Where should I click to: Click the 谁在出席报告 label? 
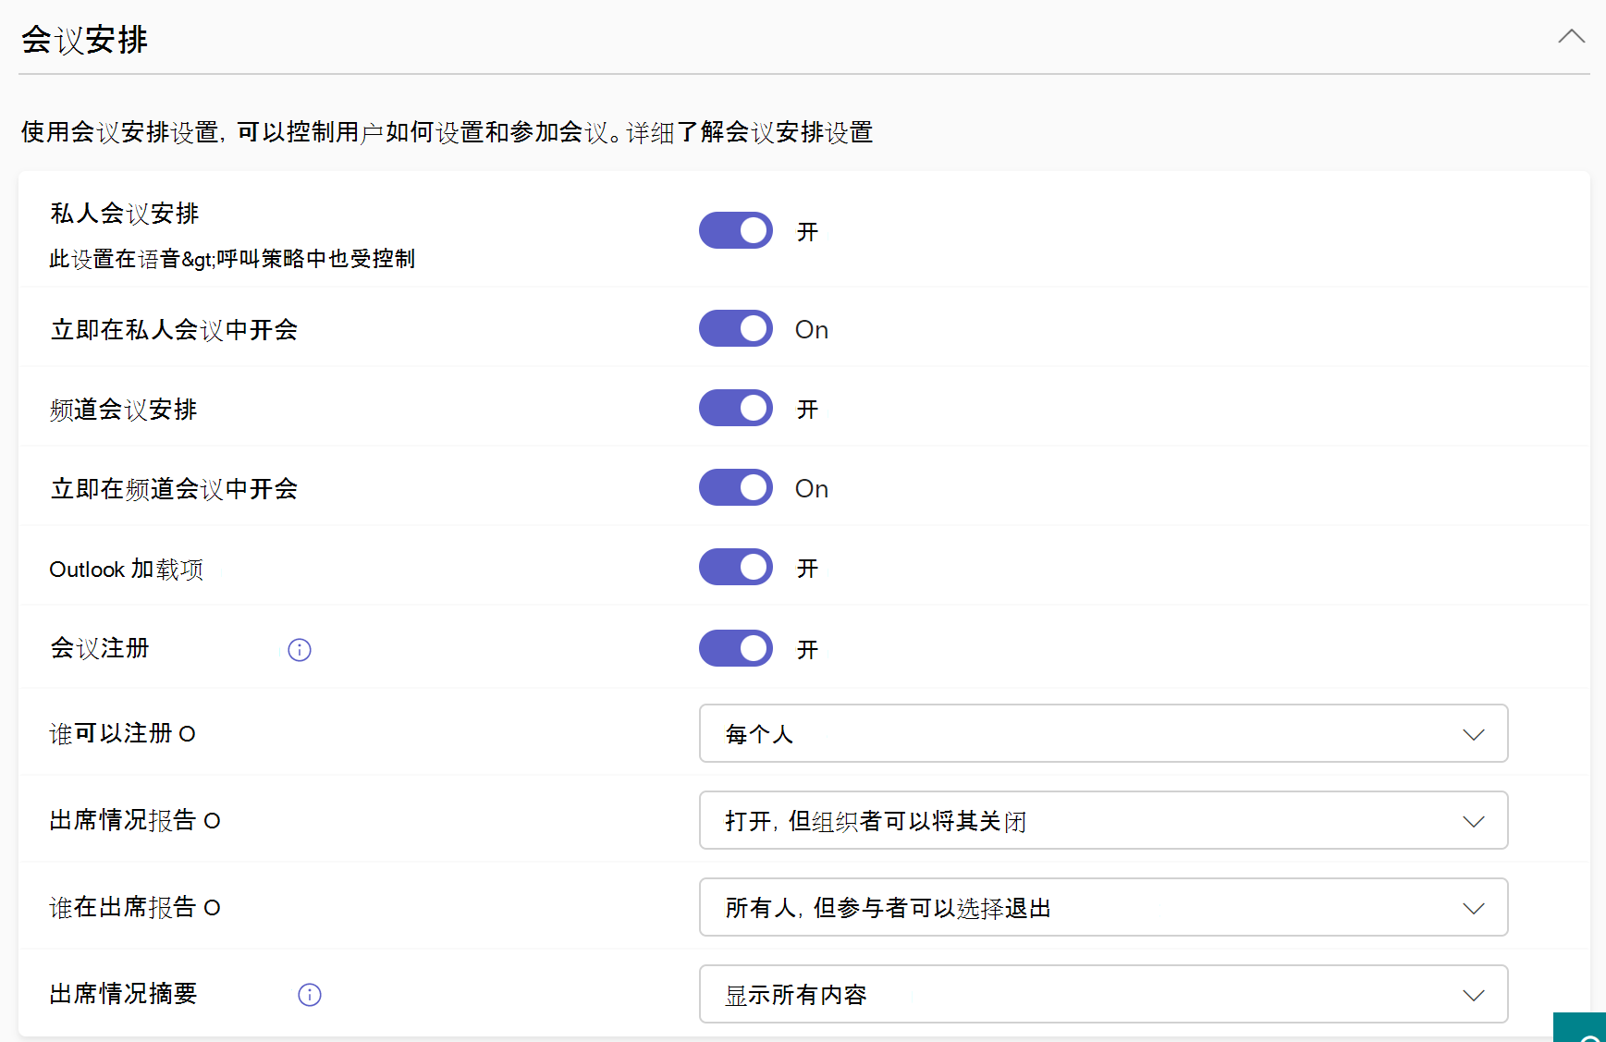pos(123,907)
